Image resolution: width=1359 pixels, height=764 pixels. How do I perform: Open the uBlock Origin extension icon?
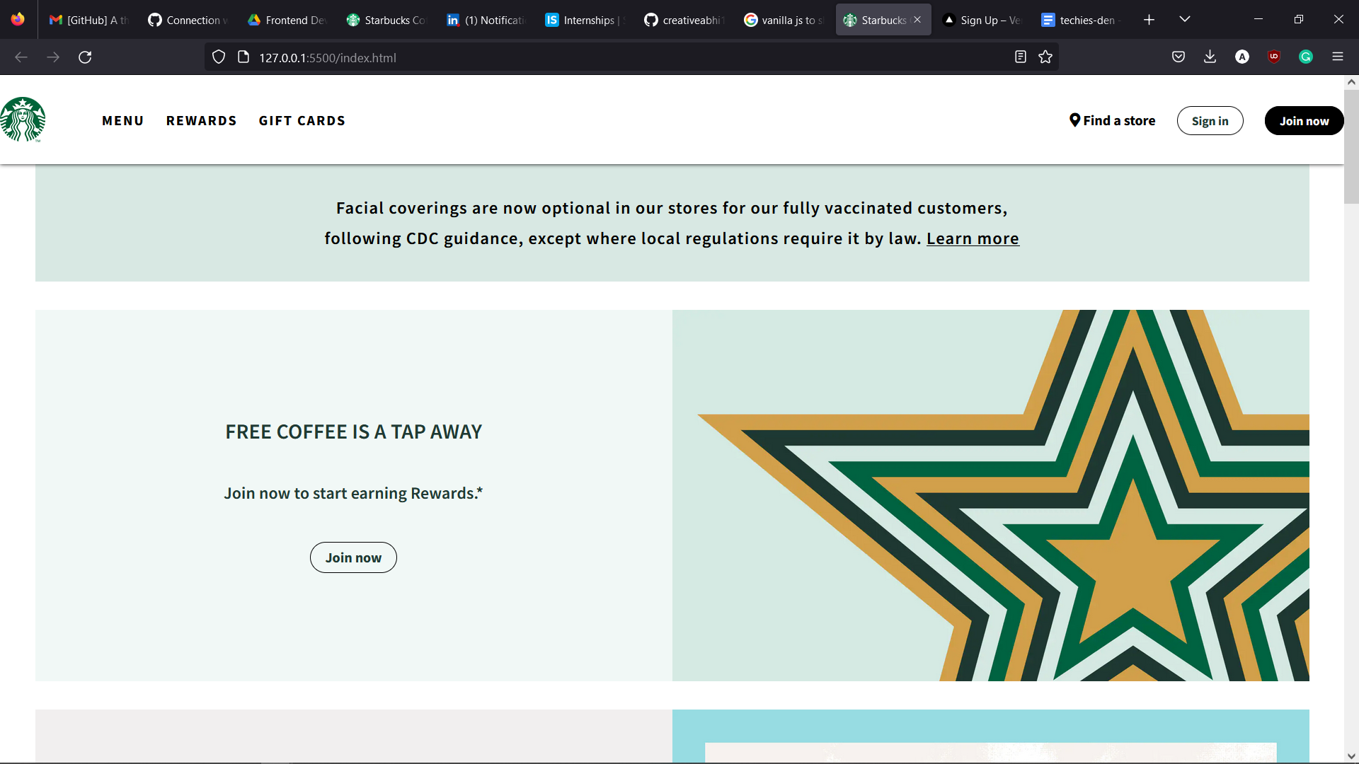click(x=1274, y=57)
